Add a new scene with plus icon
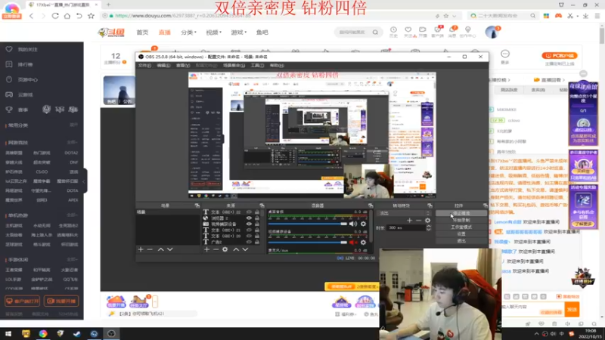The image size is (605, 340). point(141,249)
